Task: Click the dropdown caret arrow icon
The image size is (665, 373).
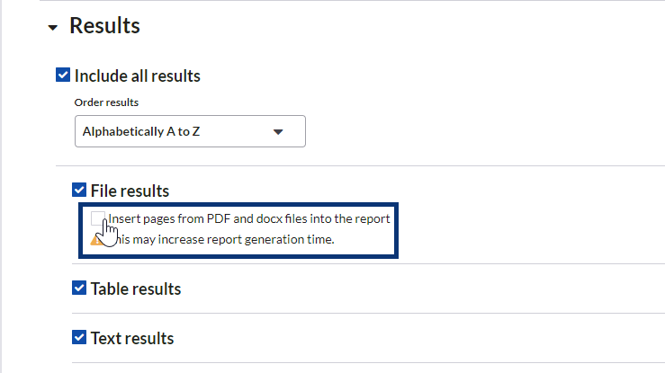Action: point(278,131)
